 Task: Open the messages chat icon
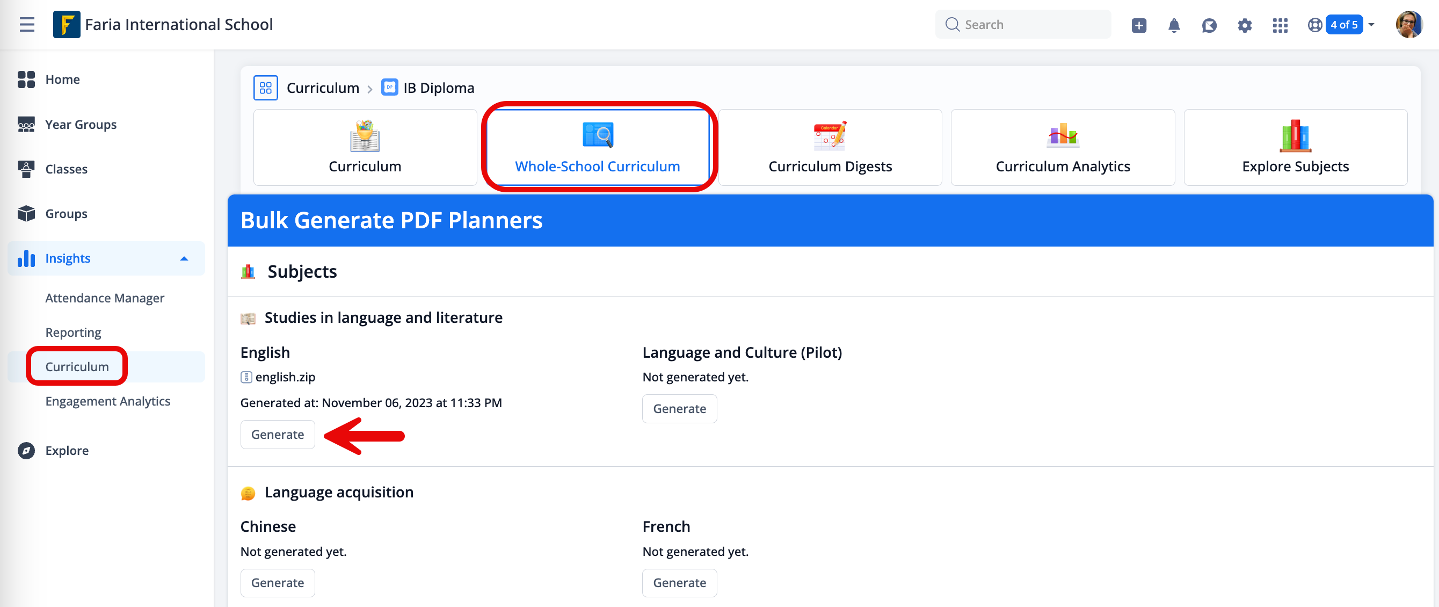click(x=1209, y=25)
